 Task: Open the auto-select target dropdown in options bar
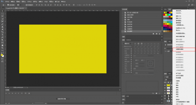19,5
